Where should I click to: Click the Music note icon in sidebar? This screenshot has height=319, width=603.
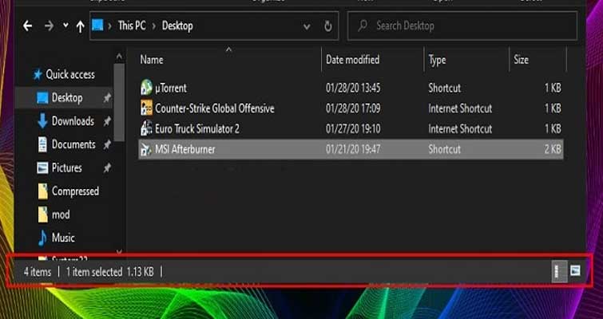tap(42, 238)
